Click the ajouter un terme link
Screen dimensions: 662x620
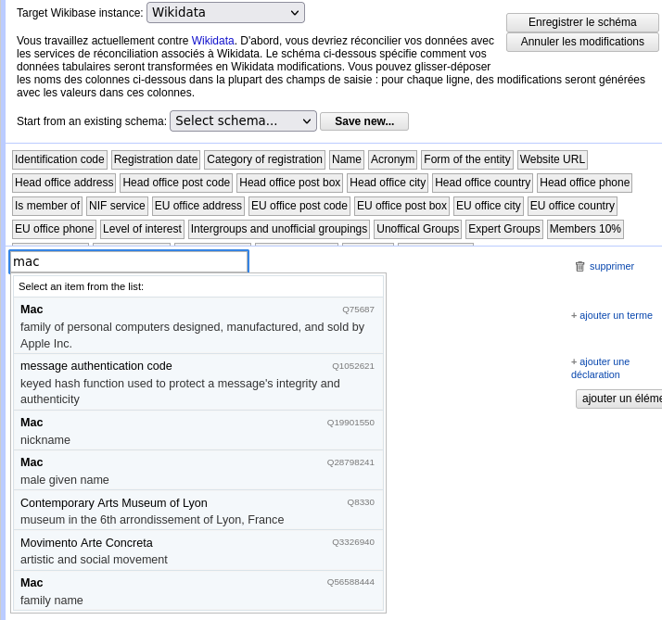[x=616, y=315]
